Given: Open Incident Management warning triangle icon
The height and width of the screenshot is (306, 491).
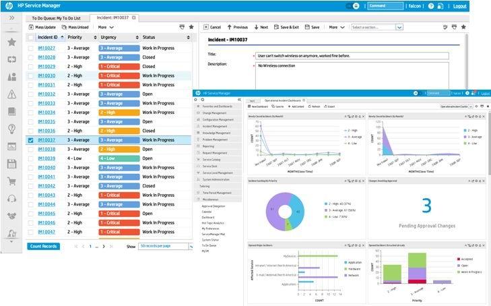Looking at the screenshot, I should [11, 94].
